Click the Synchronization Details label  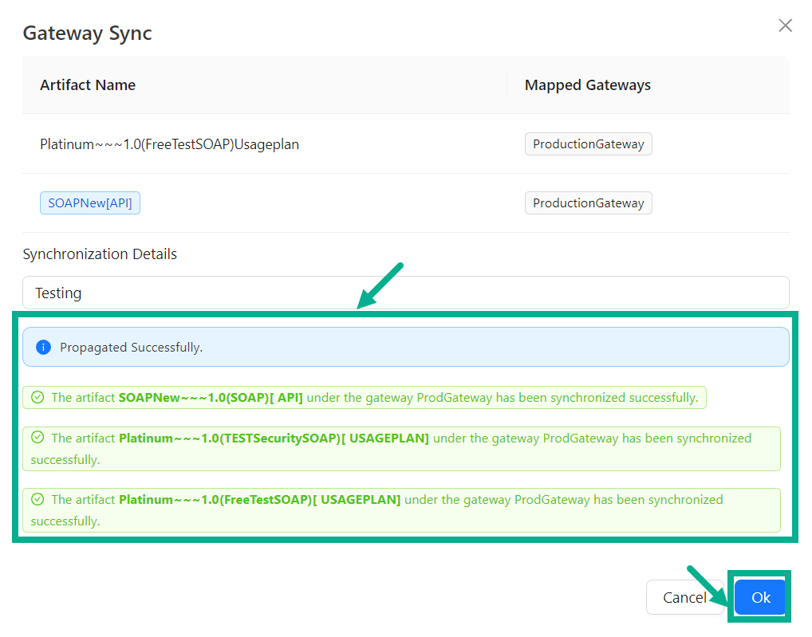pos(100,254)
